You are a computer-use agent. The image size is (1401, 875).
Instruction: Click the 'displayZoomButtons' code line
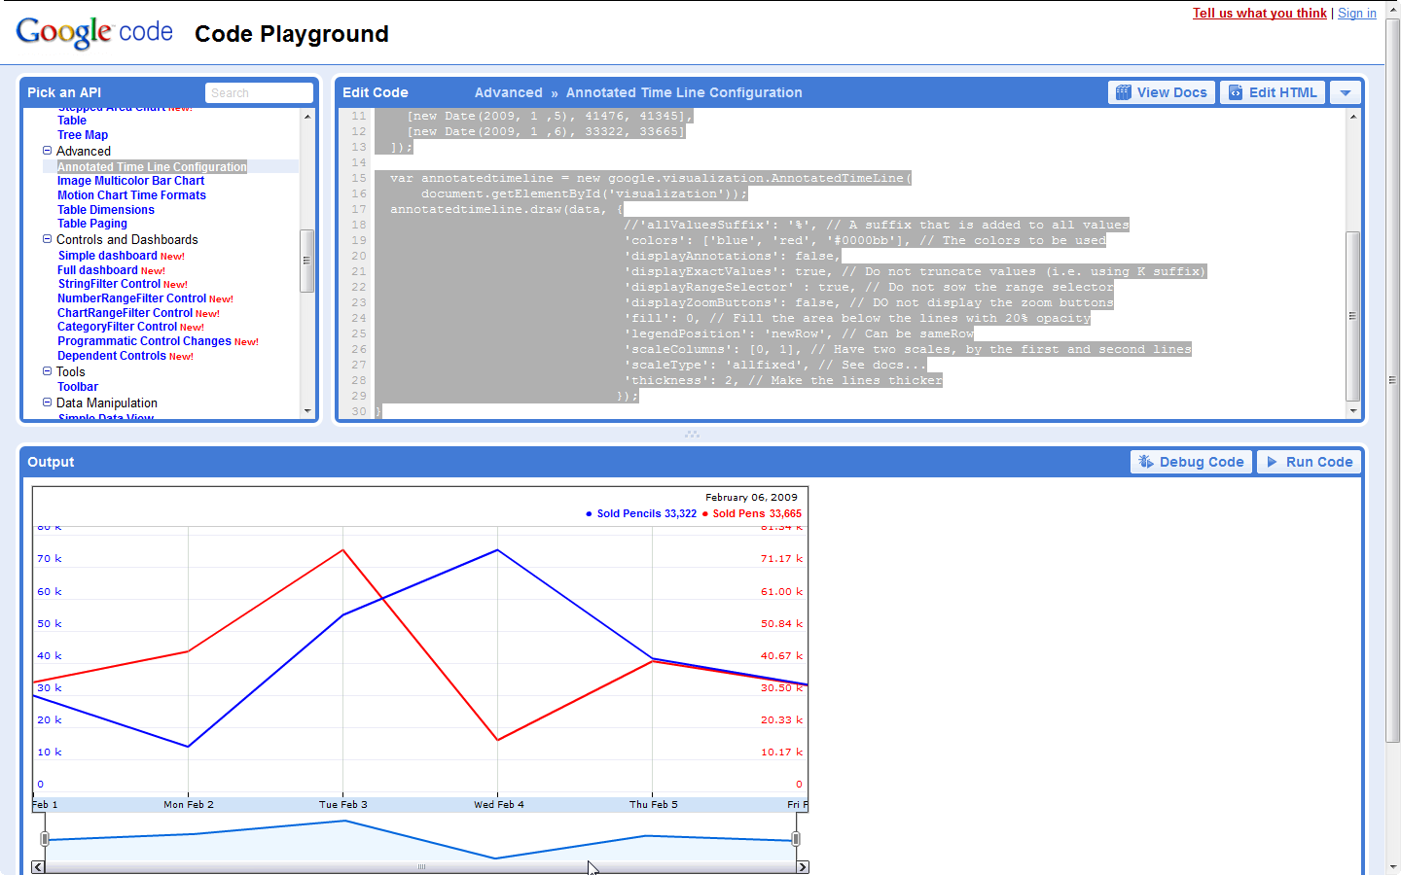pos(868,303)
